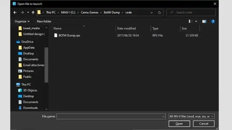This screenshot has width=232, height=130.
Task: Click the Downloads arrow icon
Action: pos(20,108)
